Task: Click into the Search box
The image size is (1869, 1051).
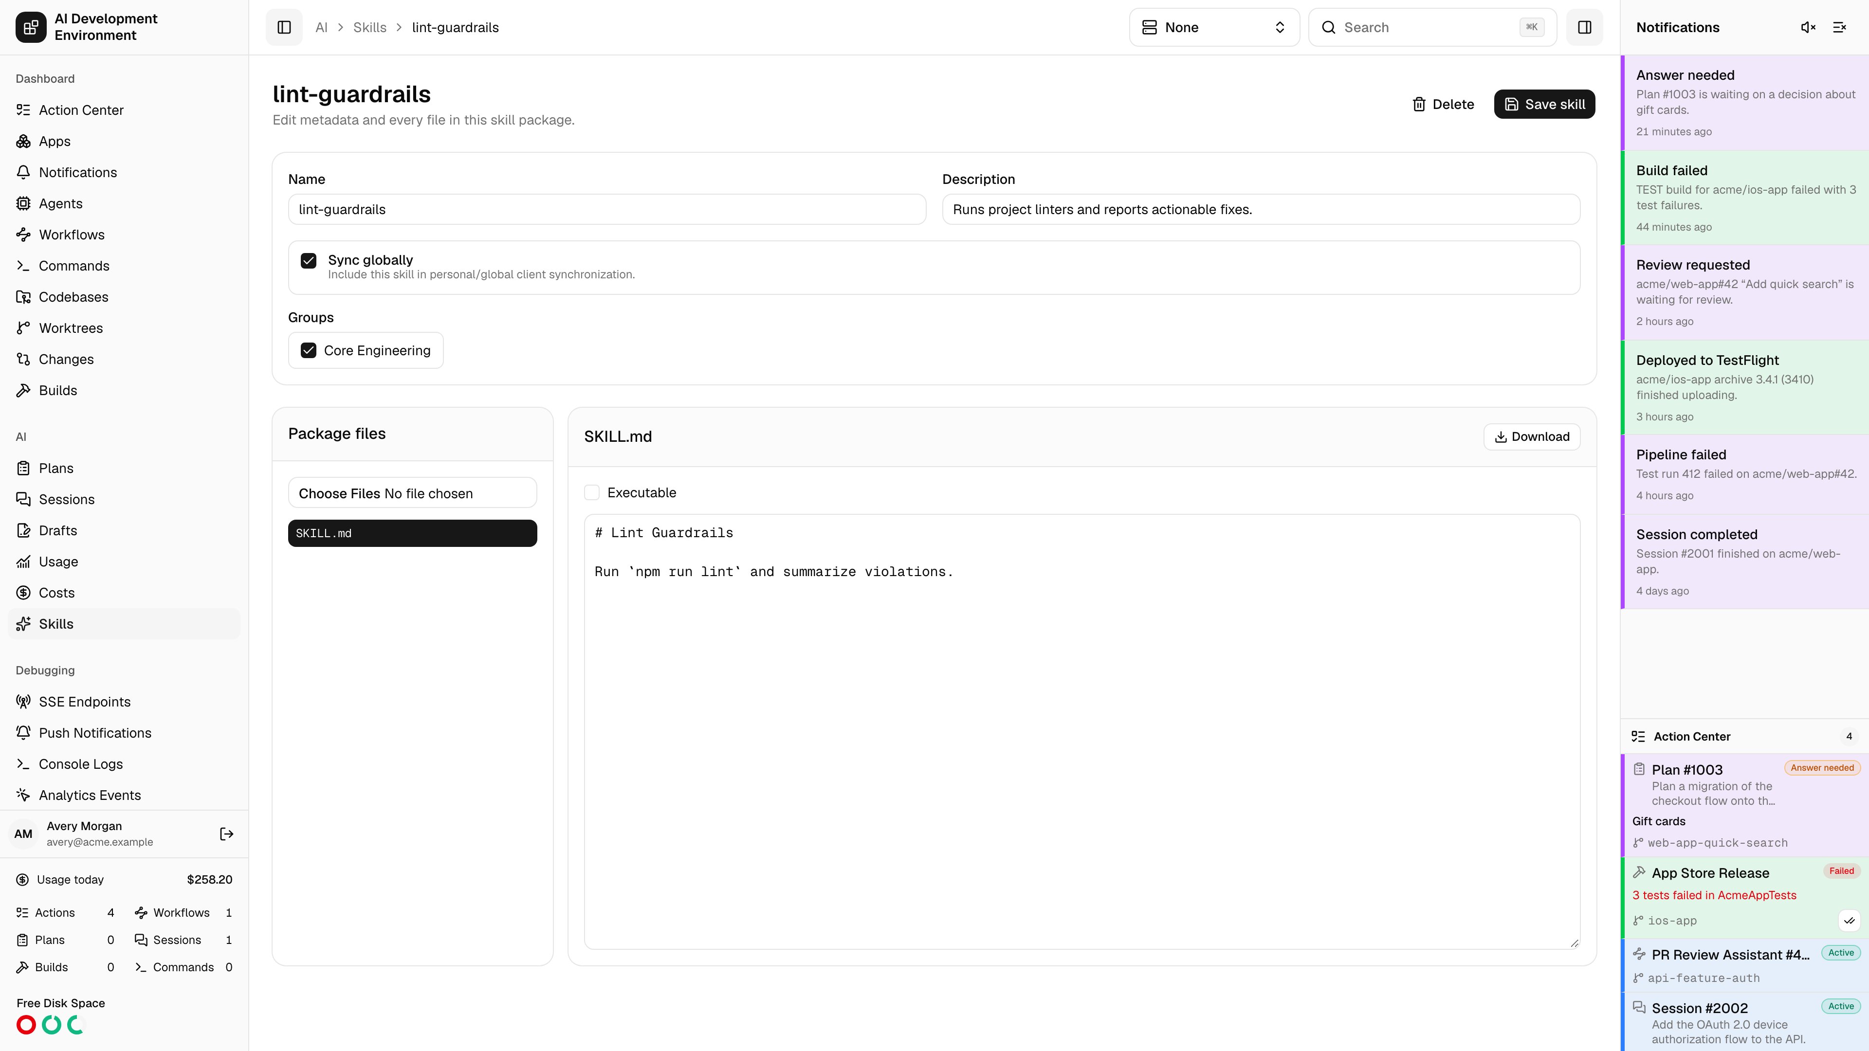Action: 1432,28
